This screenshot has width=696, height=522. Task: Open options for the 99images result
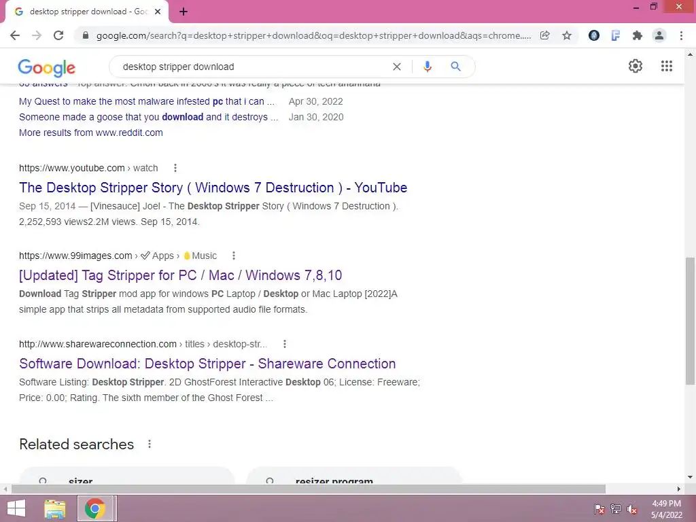pyautogui.click(x=234, y=256)
